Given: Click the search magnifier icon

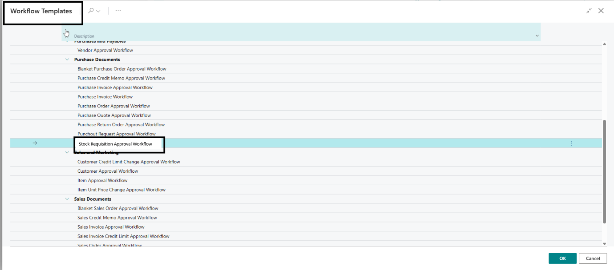Looking at the screenshot, I should point(91,11).
